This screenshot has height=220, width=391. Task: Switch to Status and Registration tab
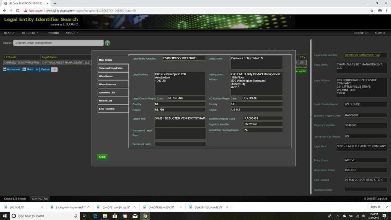click(113, 68)
